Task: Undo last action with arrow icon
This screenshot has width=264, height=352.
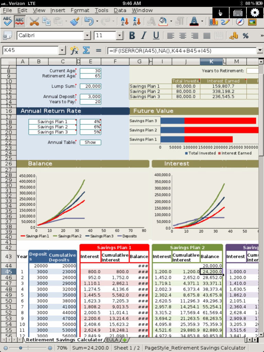Action: (x=89, y=22)
